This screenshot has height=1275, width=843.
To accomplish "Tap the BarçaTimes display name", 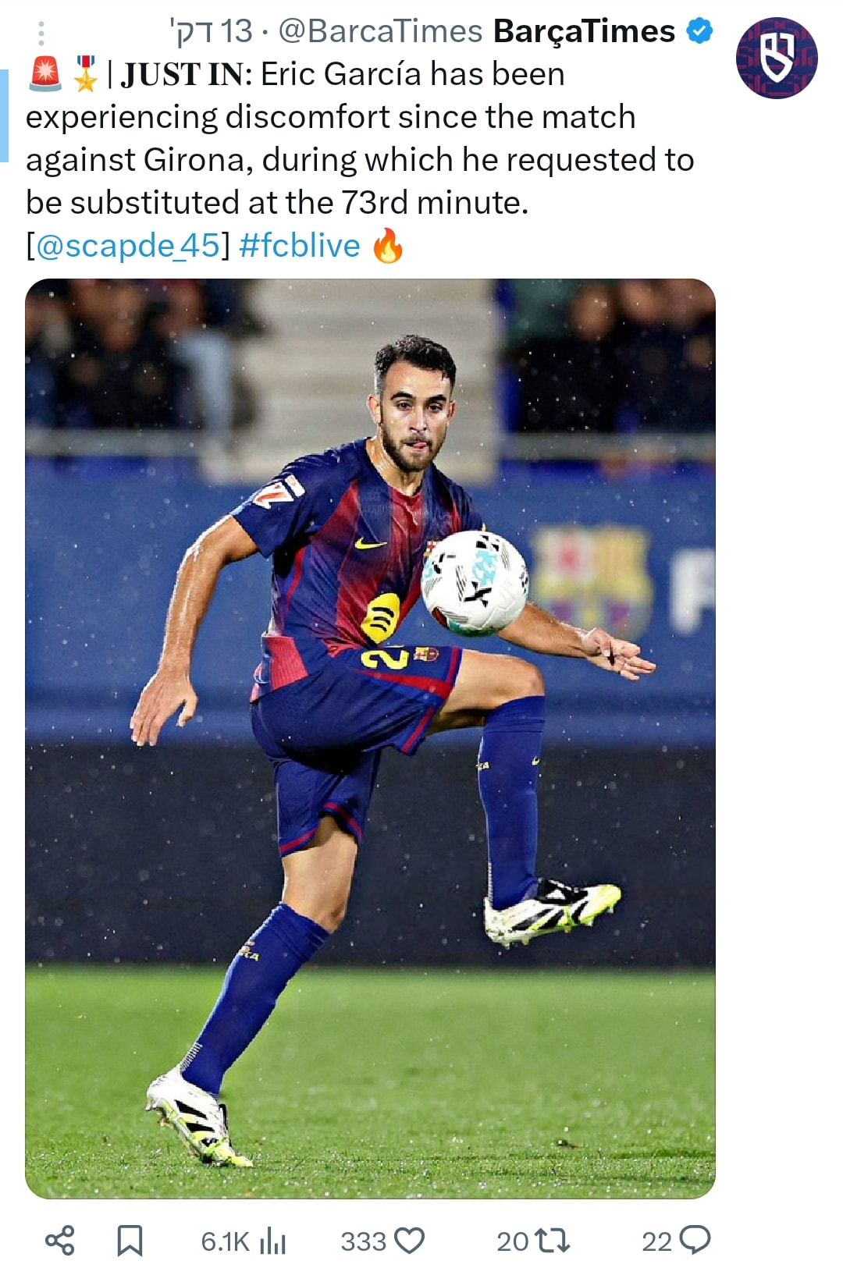I will pyautogui.click(x=584, y=31).
